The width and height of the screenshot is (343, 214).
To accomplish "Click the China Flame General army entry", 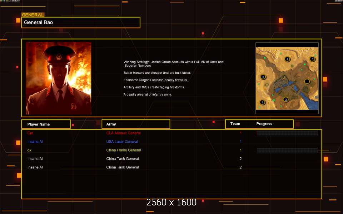I will click(x=123, y=150).
